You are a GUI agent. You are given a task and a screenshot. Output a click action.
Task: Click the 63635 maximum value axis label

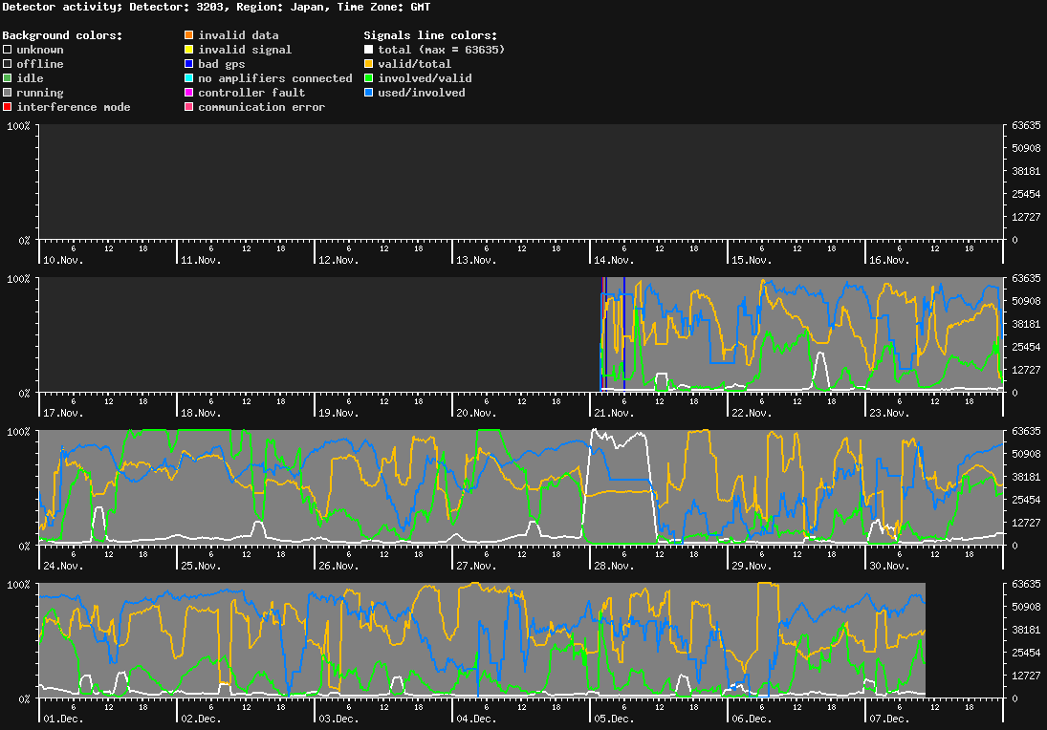point(1024,125)
